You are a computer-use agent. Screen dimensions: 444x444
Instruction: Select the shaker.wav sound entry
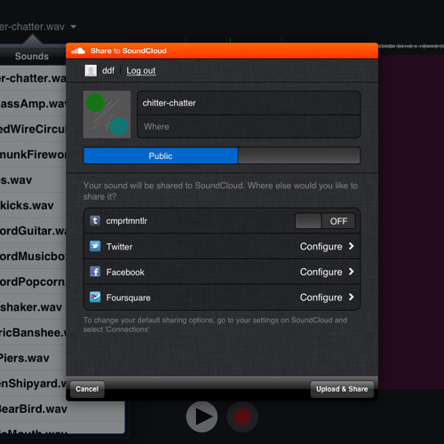tap(33, 307)
